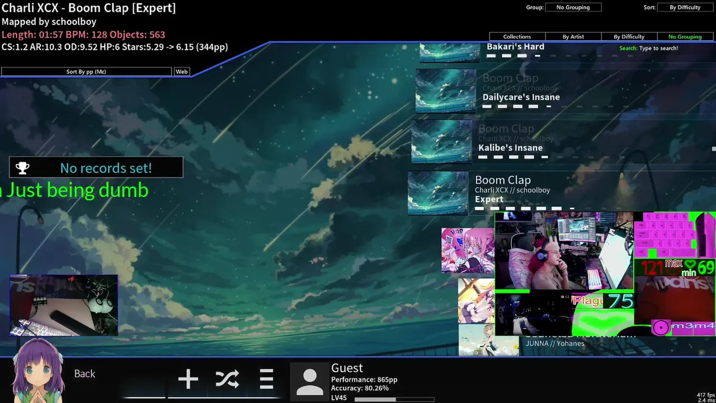716x403 pixels.
Task: Click the purple-haired mascot Back character
Action: tap(38, 371)
